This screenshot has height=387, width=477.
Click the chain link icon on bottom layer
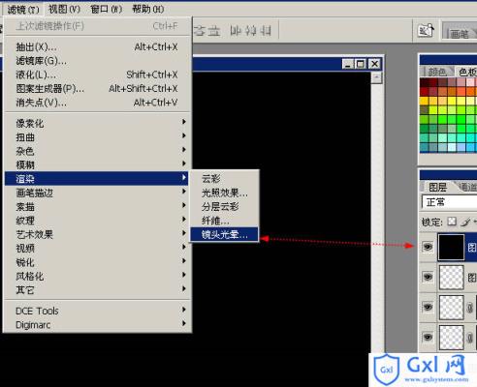[470, 338]
